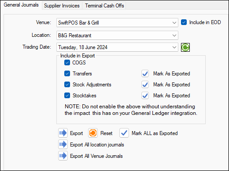
Task: Click the Tuesday, 18 June 2024 date field
Action: click(x=117, y=47)
